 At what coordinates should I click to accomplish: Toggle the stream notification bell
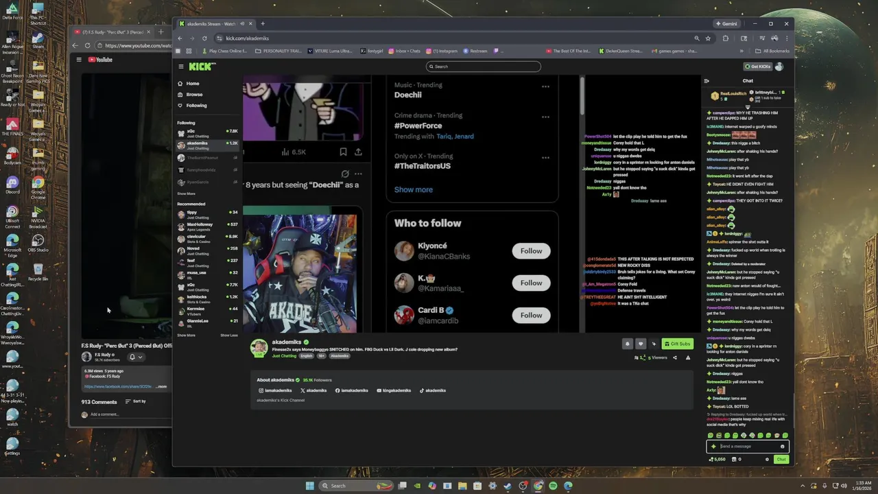tap(627, 344)
